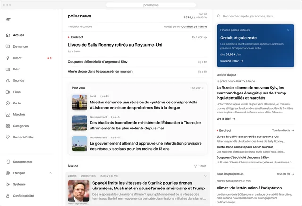
Task: Open the Brief book icon
Action: click(8, 69)
